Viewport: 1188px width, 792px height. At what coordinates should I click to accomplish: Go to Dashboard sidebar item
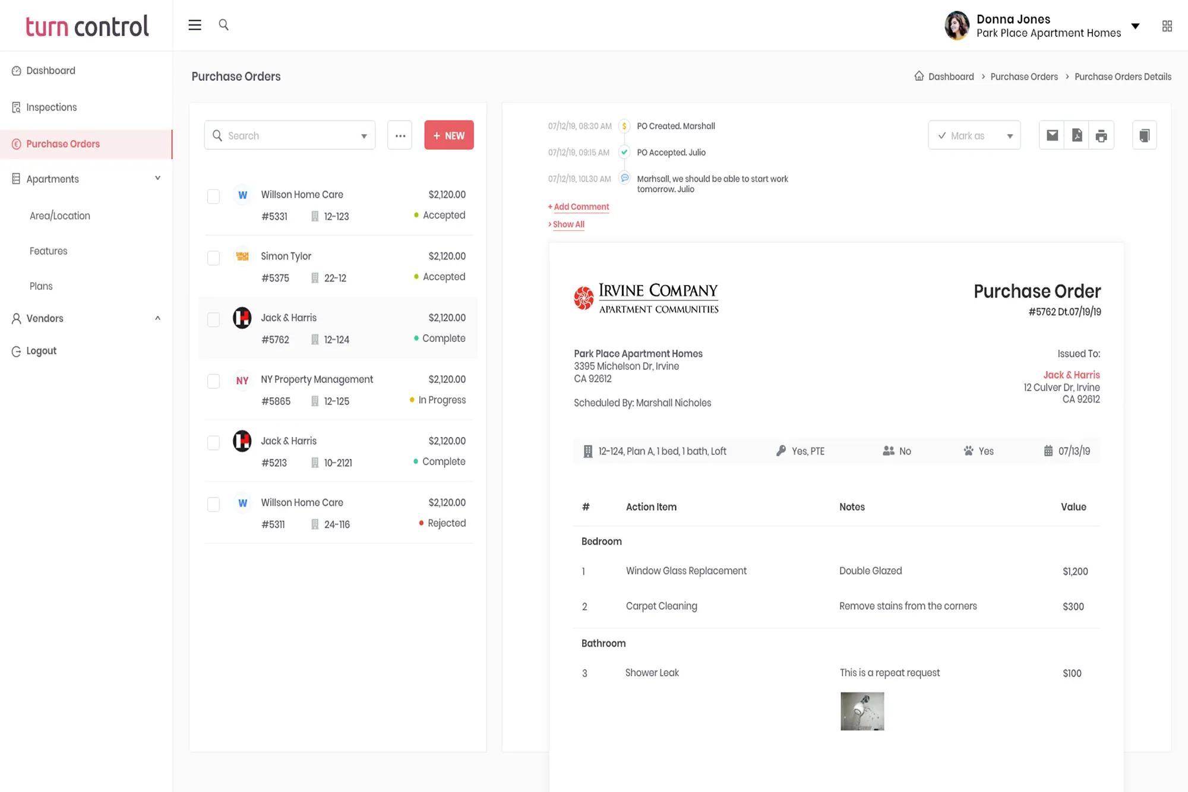pos(50,71)
